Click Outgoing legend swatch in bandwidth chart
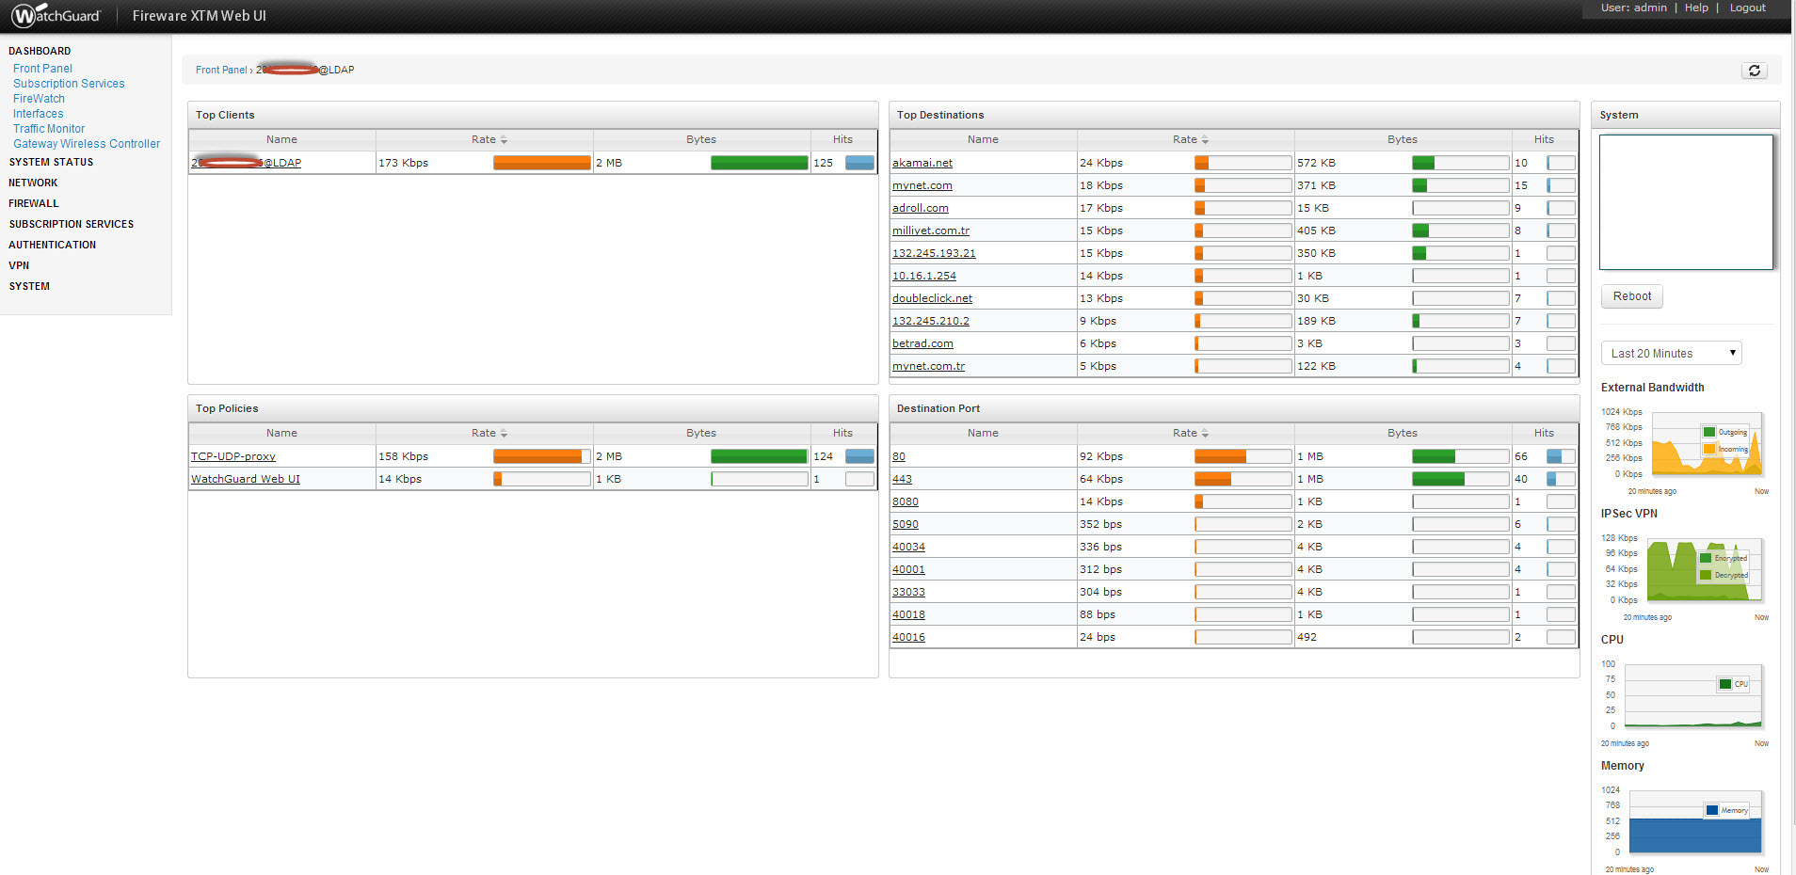Image resolution: width=1796 pixels, height=875 pixels. point(1709,433)
